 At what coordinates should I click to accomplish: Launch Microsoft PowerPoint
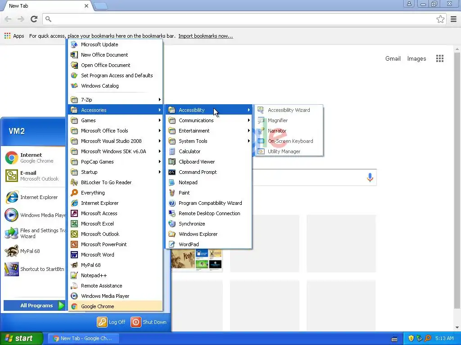(x=115, y=244)
